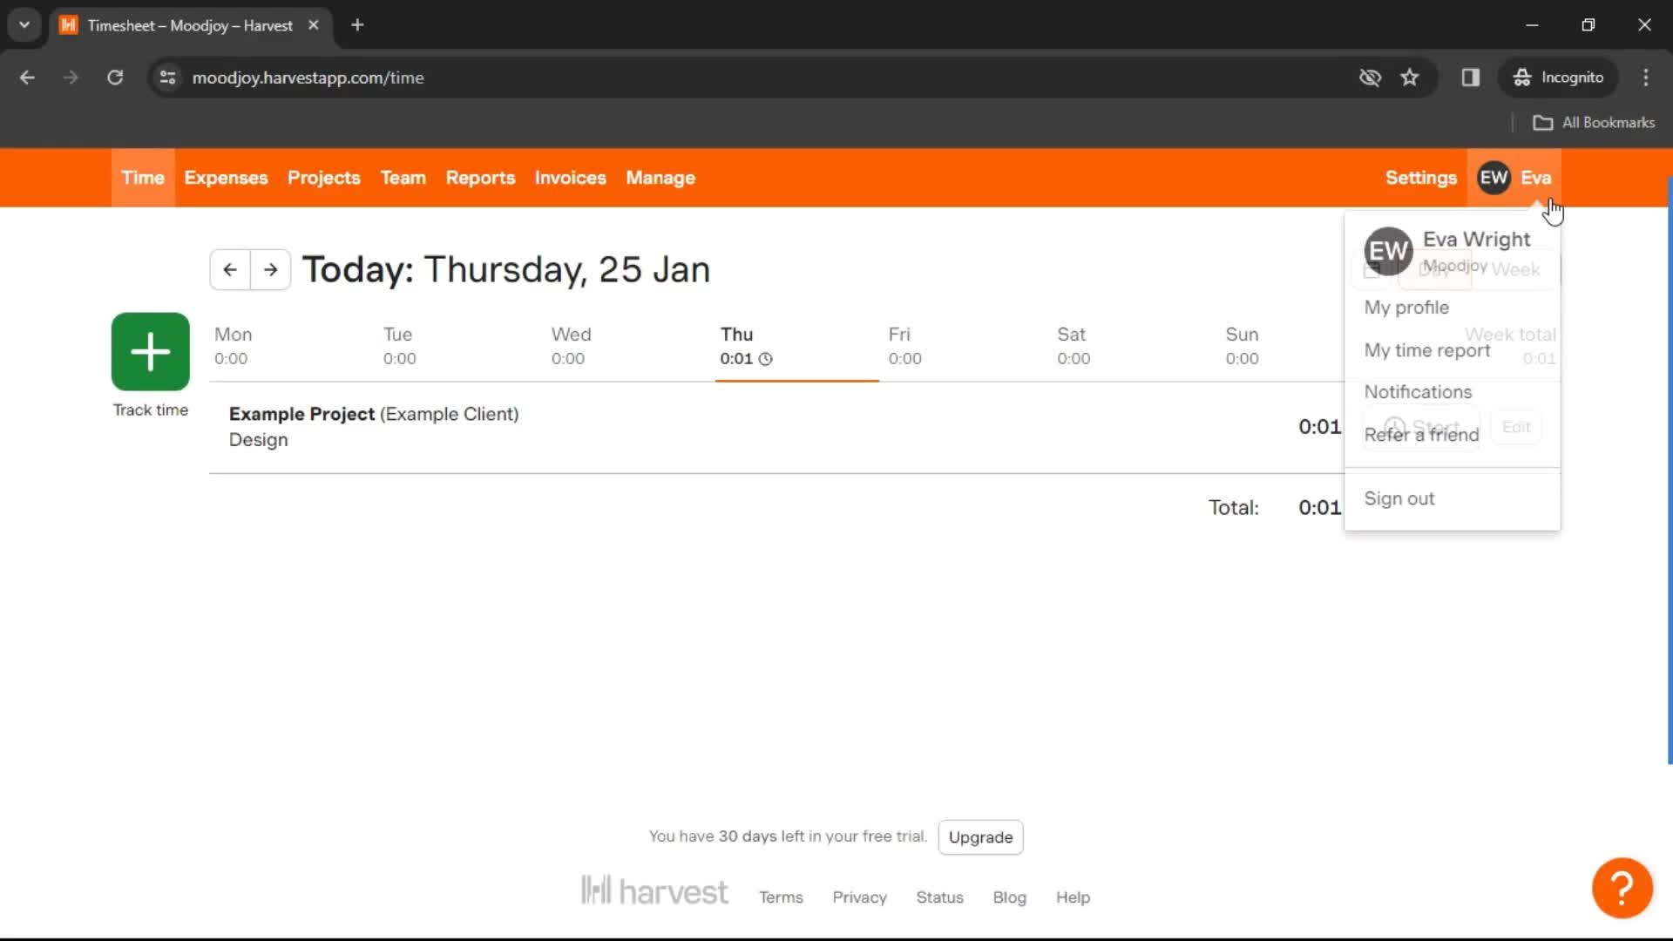Select Sign out from user menu
This screenshot has width=1673, height=941.
click(x=1399, y=498)
